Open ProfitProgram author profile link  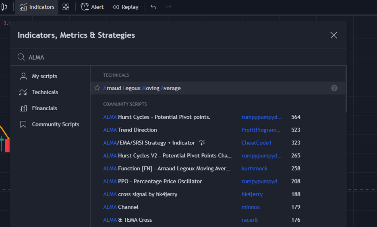(261, 130)
